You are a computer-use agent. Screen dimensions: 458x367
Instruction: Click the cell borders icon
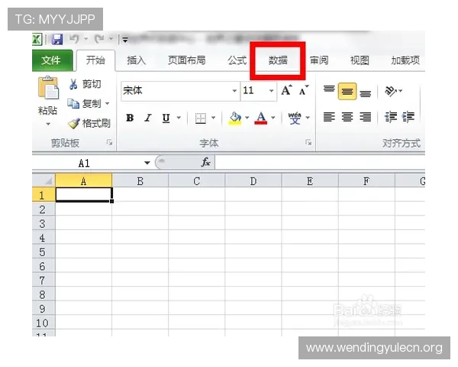click(x=201, y=118)
